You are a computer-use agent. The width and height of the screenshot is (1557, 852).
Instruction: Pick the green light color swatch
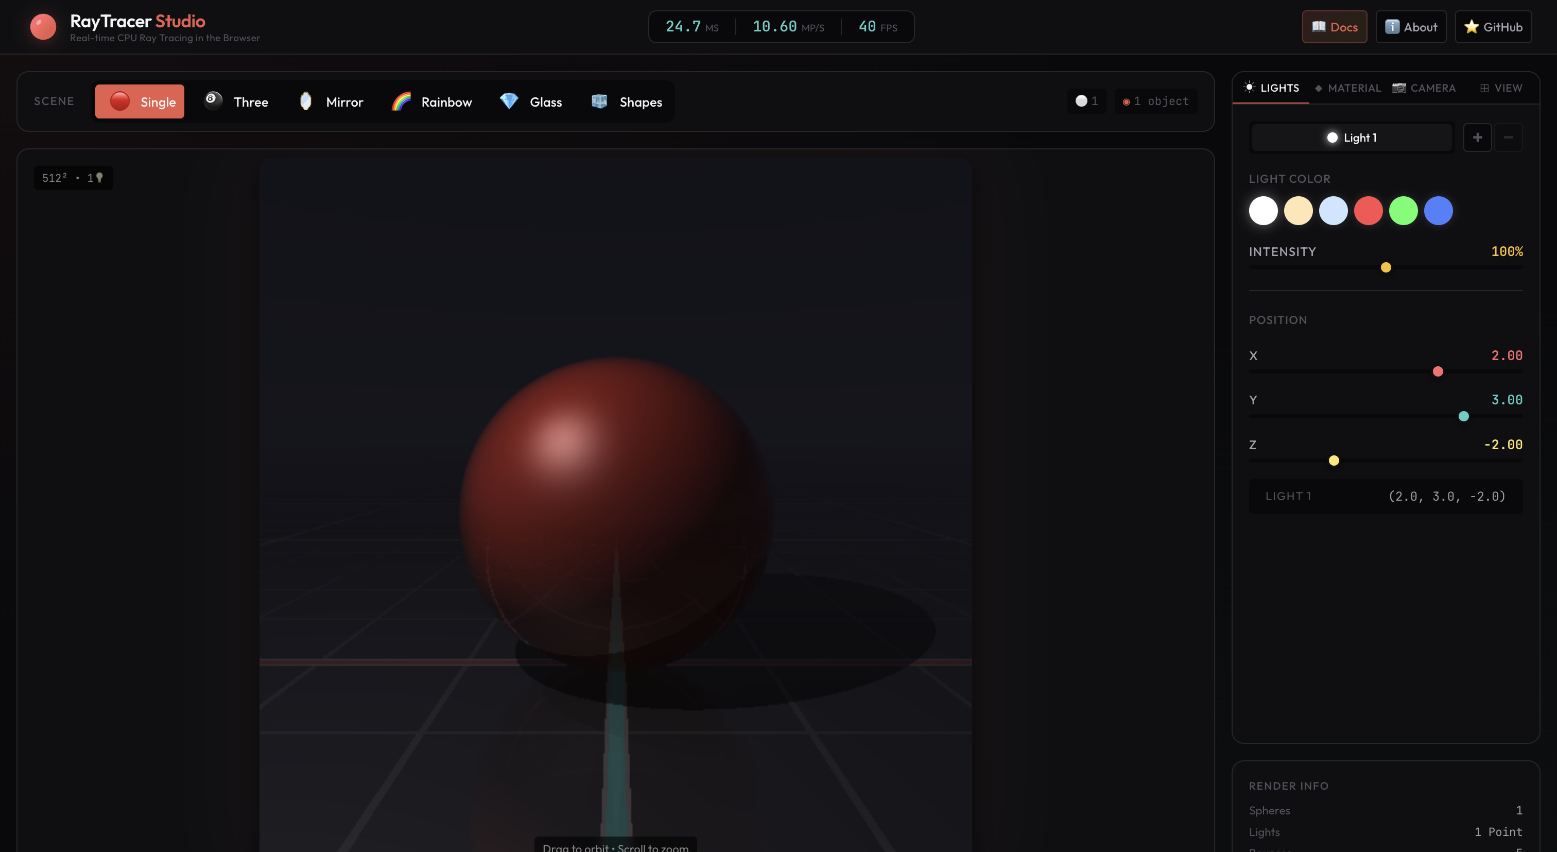click(x=1404, y=211)
